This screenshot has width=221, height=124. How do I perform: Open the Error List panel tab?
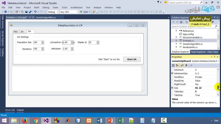click(x=10, y=110)
